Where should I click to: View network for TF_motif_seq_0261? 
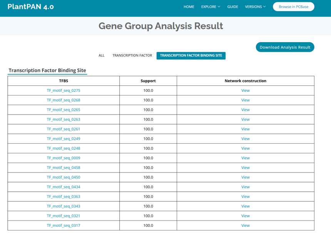coord(245,129)
